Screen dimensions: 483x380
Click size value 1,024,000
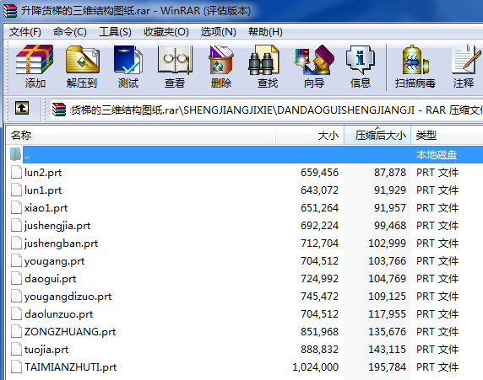click(x=315, y=367)
